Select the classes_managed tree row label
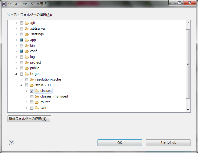This screenshot has width=198, height=153. click(54, 96)
